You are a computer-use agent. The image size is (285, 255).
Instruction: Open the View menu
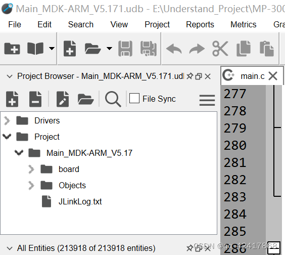coord(119,24)
